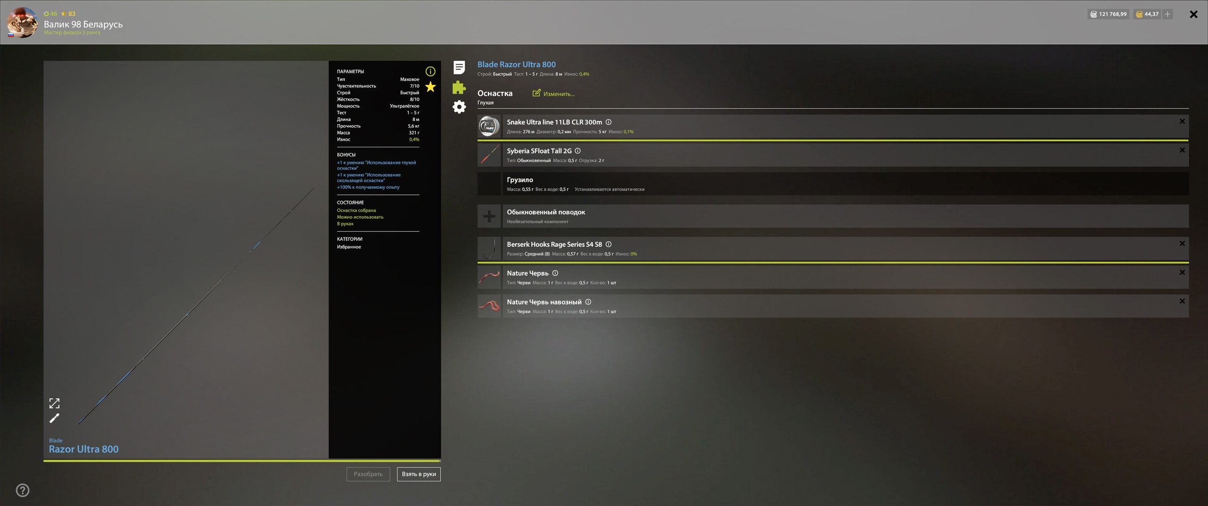Screen dimensions: 1208x506
Task: Remove Nature Червь навозный bait
Action: pyautogui.click(x=1182, y=301)
